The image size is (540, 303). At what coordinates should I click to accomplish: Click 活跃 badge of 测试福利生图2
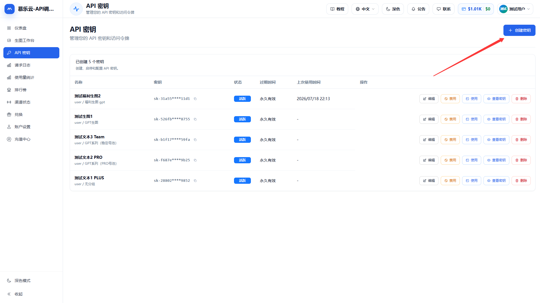click(x=242, y=99)
